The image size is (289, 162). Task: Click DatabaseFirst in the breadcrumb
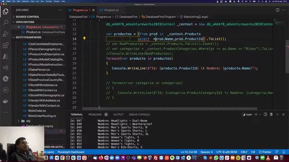point(78,17)
